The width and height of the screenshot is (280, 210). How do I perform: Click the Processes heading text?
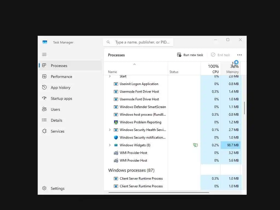pyautogui.click(x=116, y=55)
